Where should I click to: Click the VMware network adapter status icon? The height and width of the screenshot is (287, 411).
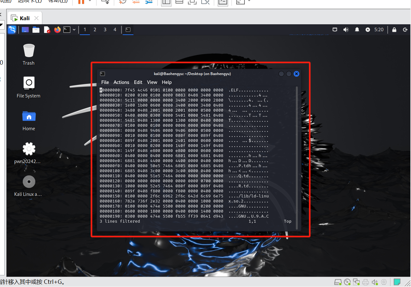(356, 282)
